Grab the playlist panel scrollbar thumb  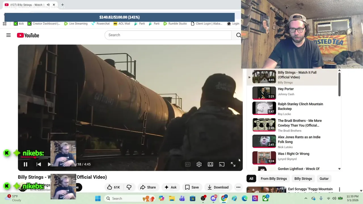tap(339, 84)
